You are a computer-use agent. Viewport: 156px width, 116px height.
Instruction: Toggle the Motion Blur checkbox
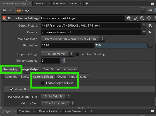11,89
